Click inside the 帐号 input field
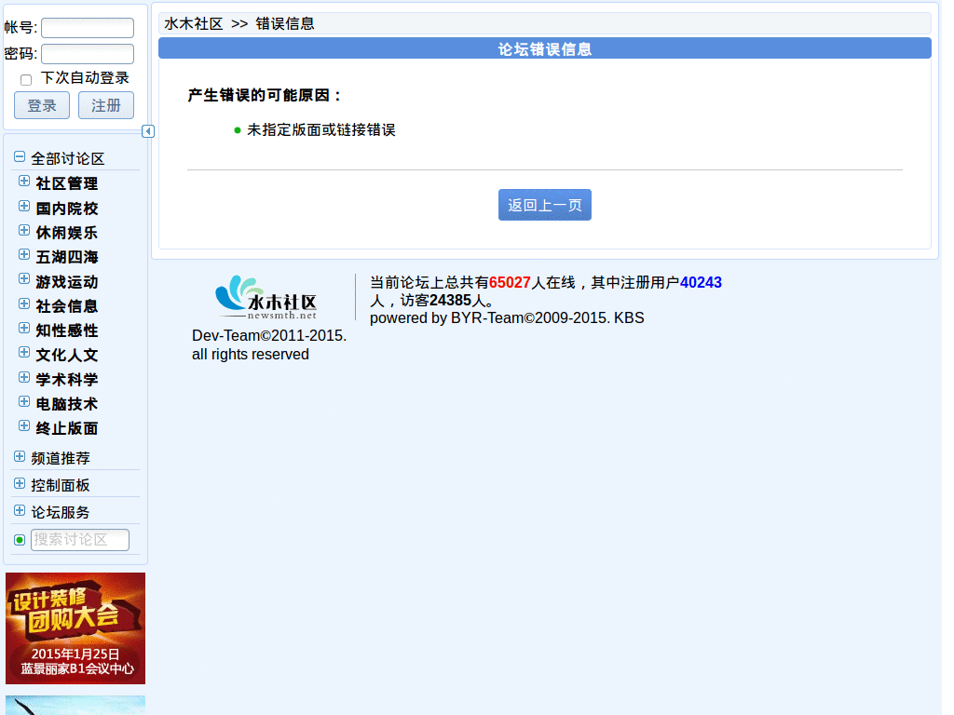Viewport: 954px width, 715px height. pos(87,27)
